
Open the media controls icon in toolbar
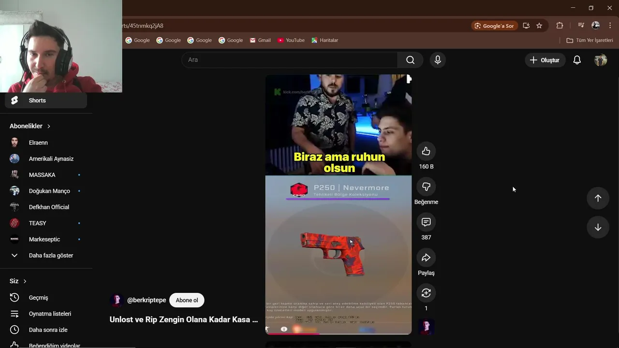pos(581,26)
